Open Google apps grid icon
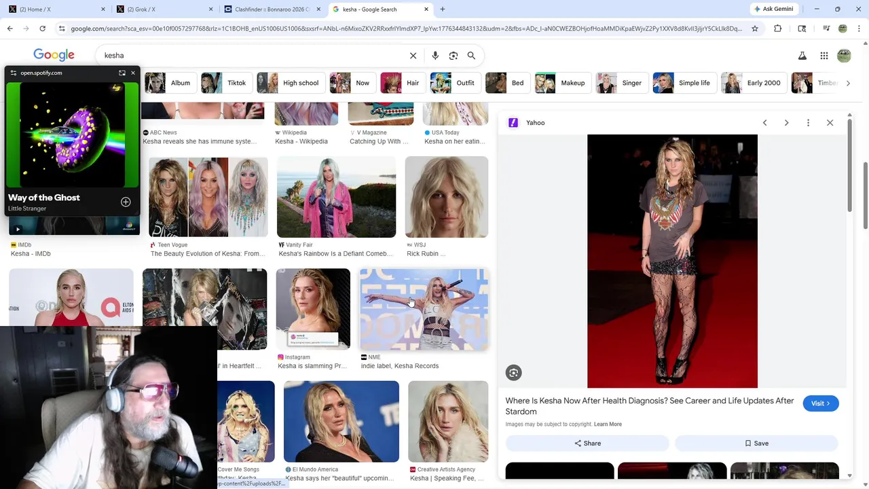869x489 pixels. point(824,56)
